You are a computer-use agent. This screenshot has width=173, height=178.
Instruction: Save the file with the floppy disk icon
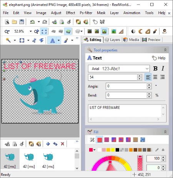22,22
